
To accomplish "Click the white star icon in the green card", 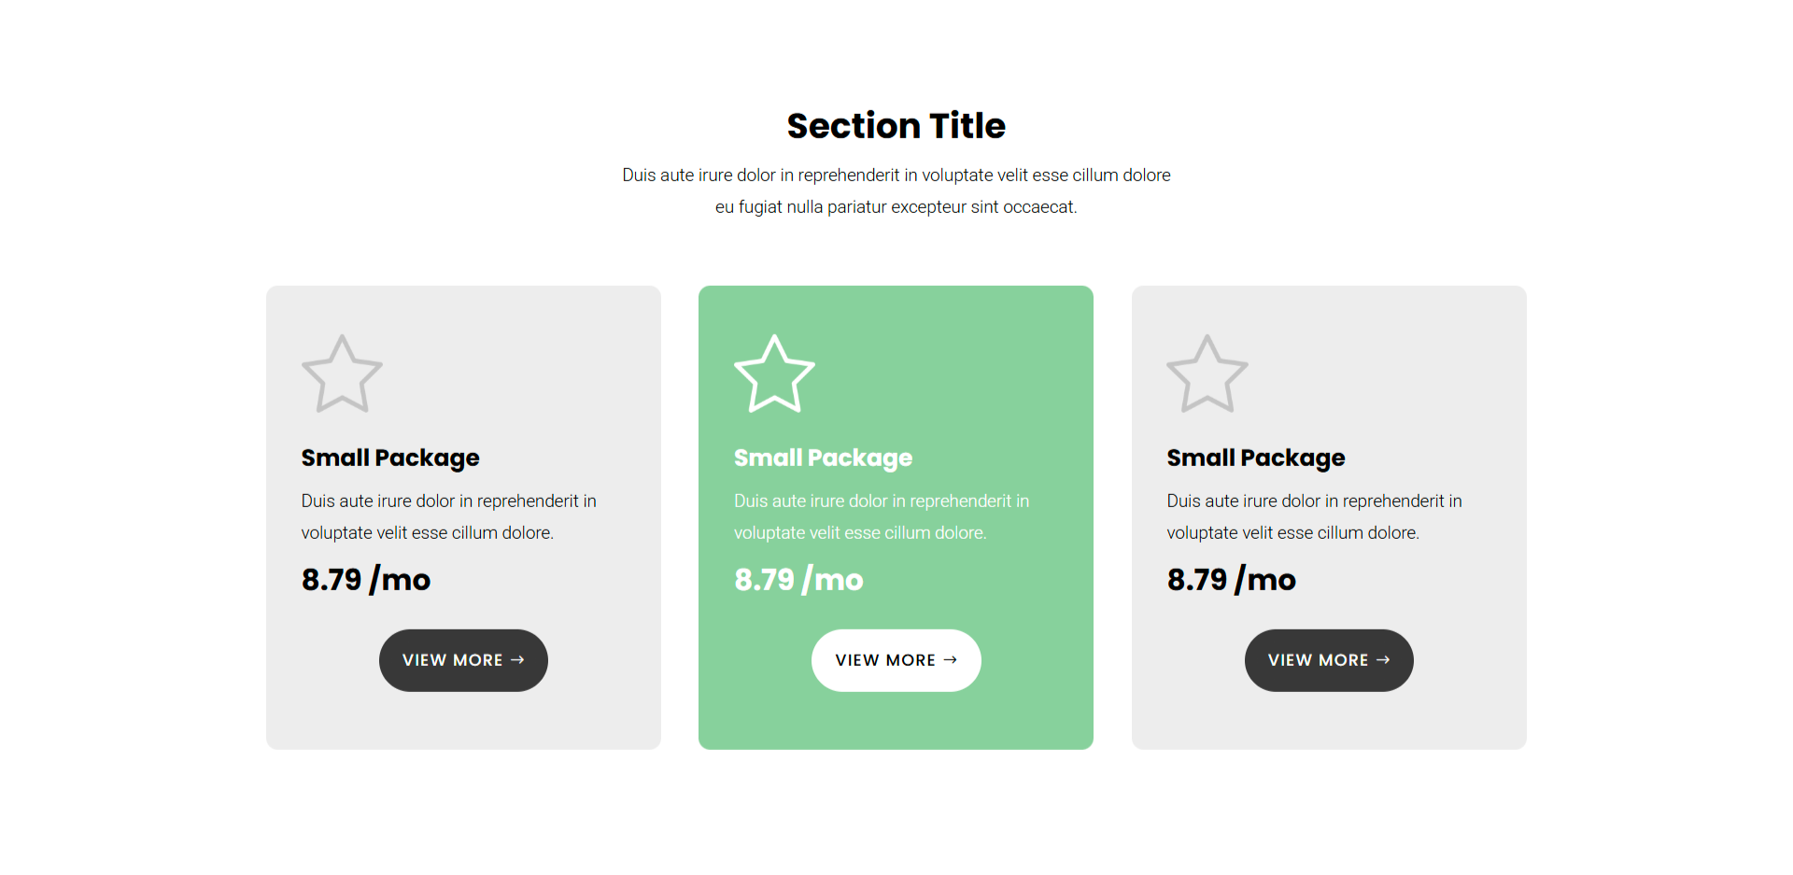I will (774, 374).
